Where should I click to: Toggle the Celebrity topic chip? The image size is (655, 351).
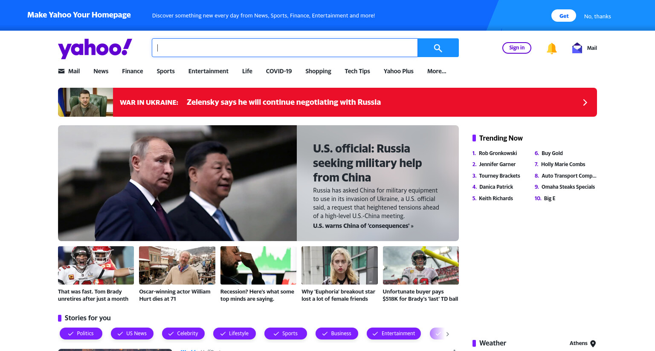[x=183, y=334]
